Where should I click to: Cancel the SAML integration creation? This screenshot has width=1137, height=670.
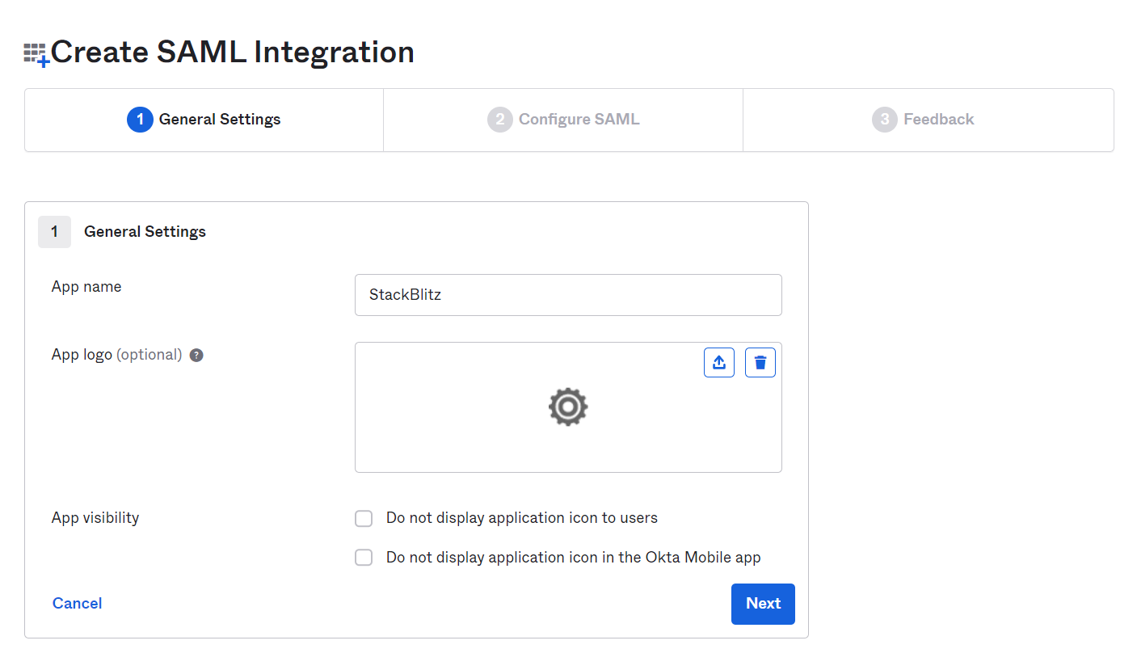[x=77, y=603]
